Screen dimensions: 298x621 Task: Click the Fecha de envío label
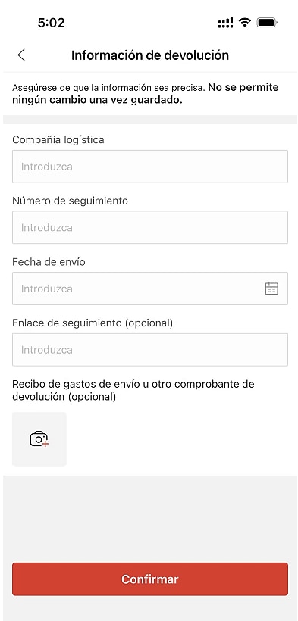tap(49, 262)
